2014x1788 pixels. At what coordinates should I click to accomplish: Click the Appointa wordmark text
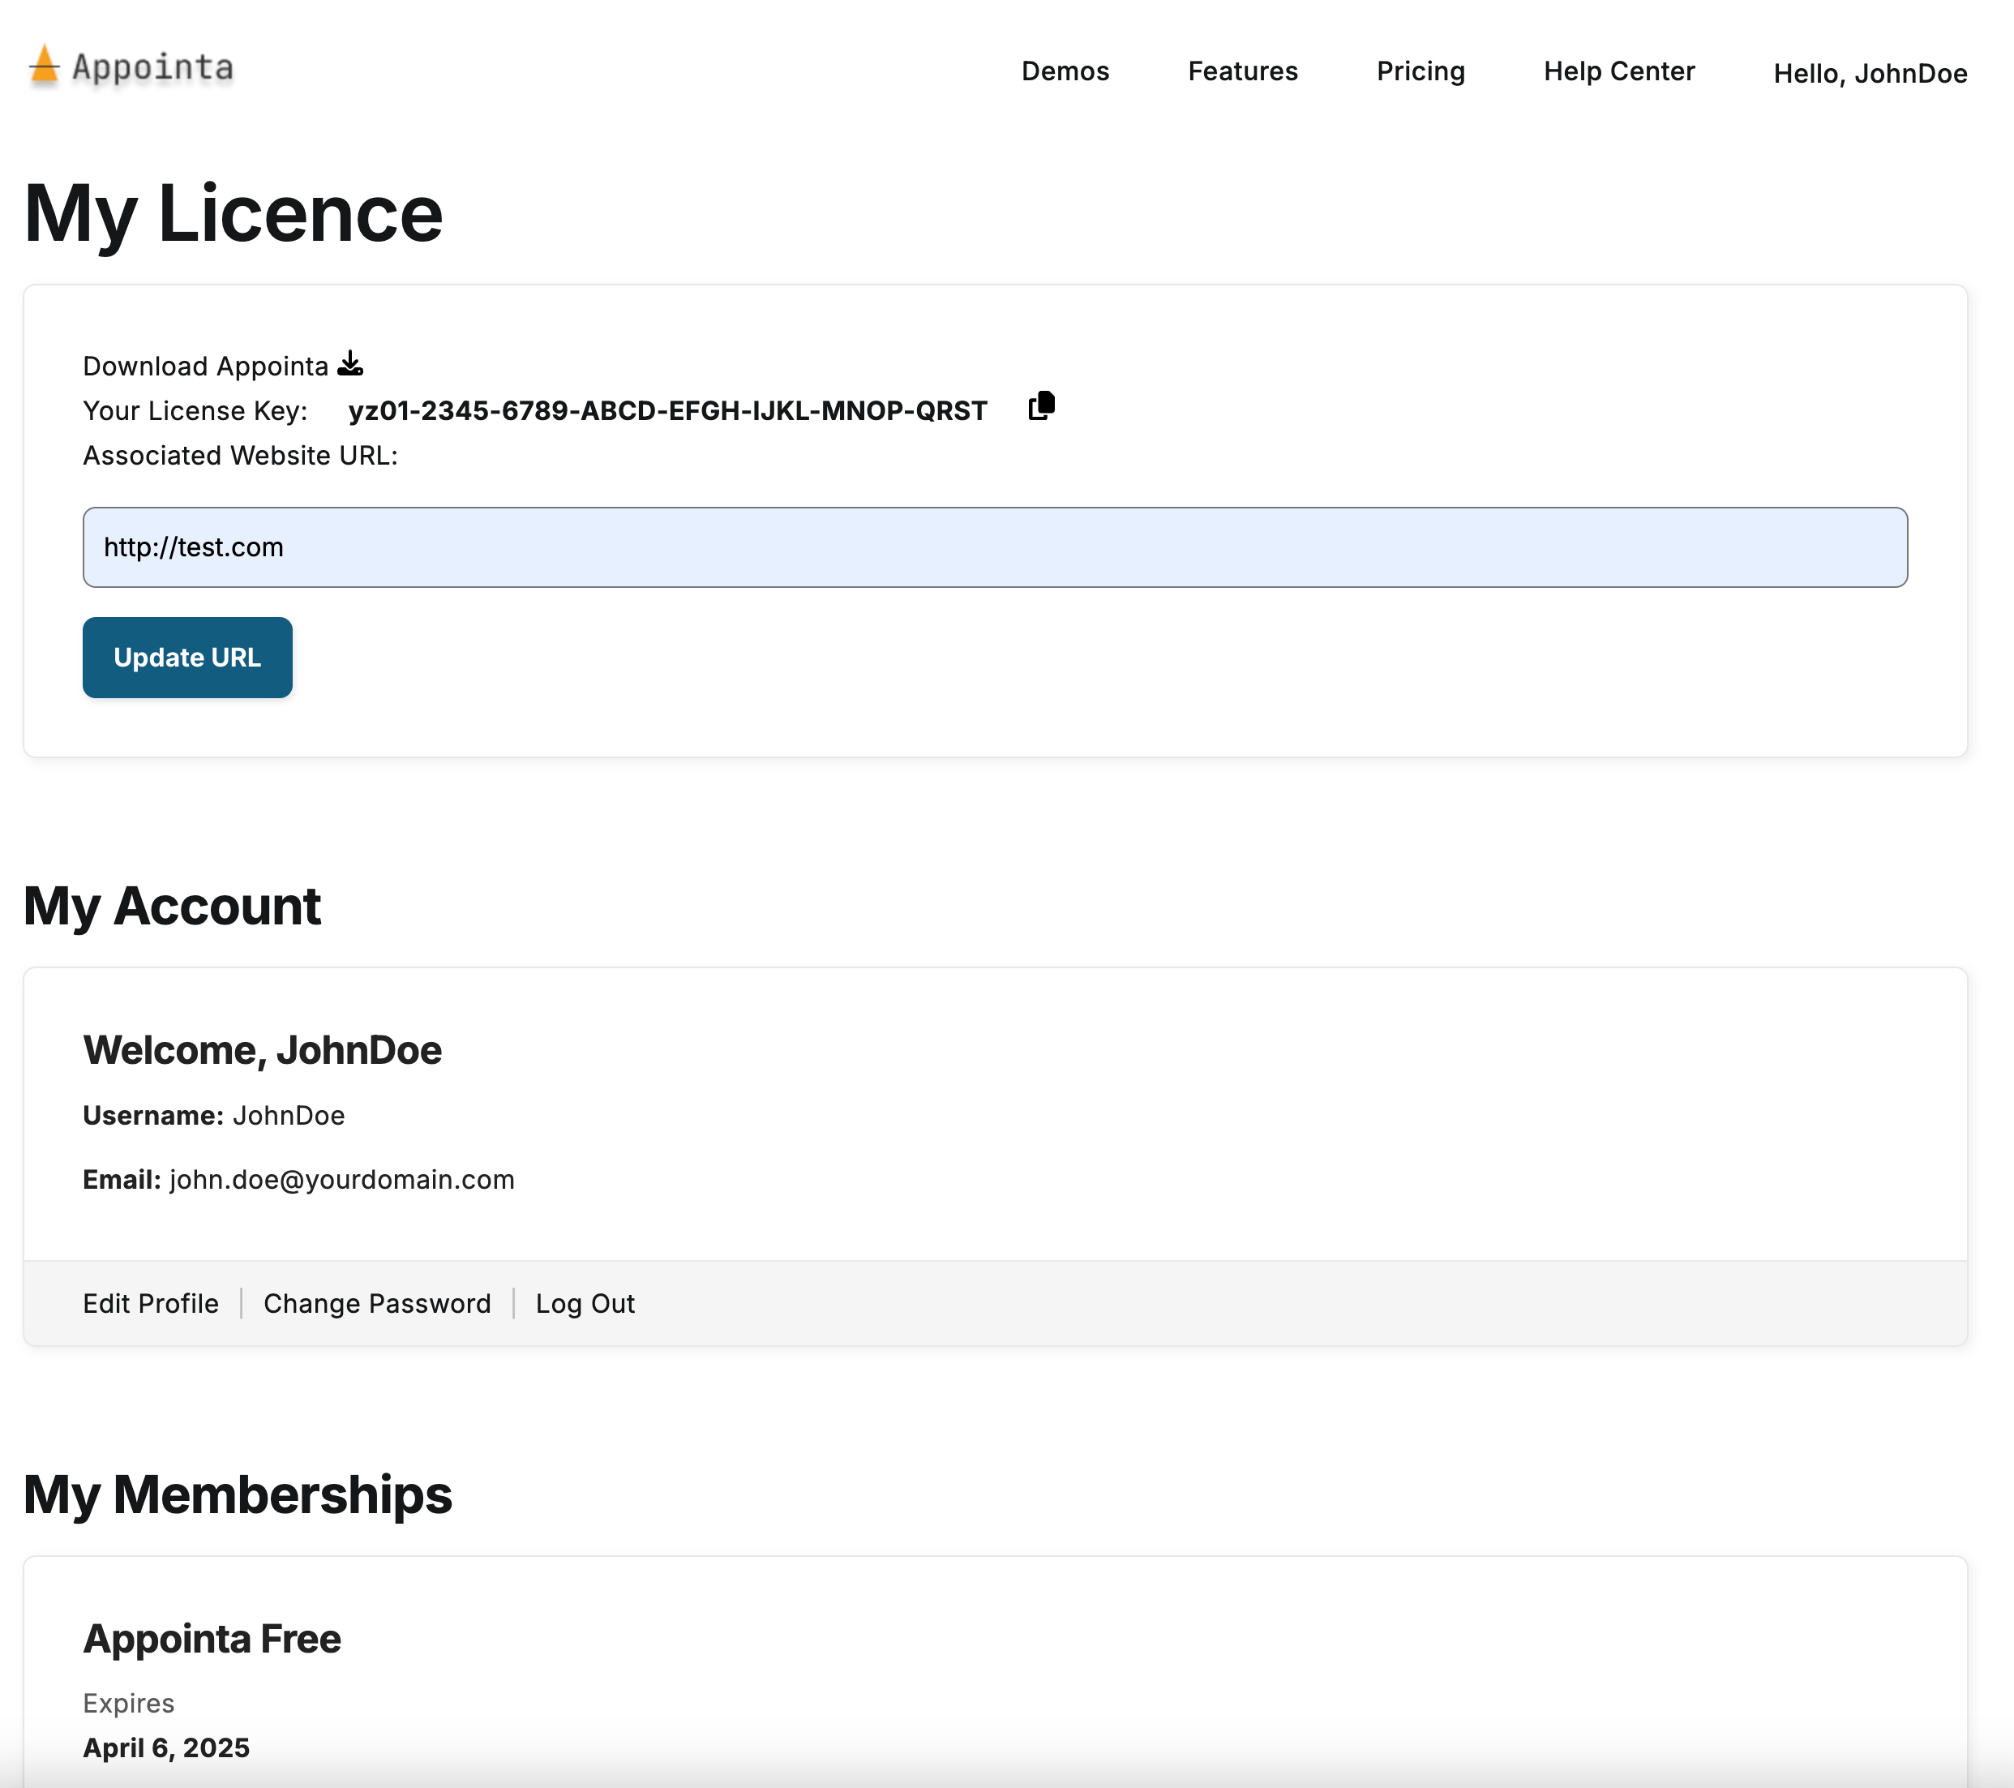(152, 67)
